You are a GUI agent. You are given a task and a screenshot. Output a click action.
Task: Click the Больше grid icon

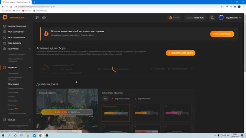(x=4, y=120)
